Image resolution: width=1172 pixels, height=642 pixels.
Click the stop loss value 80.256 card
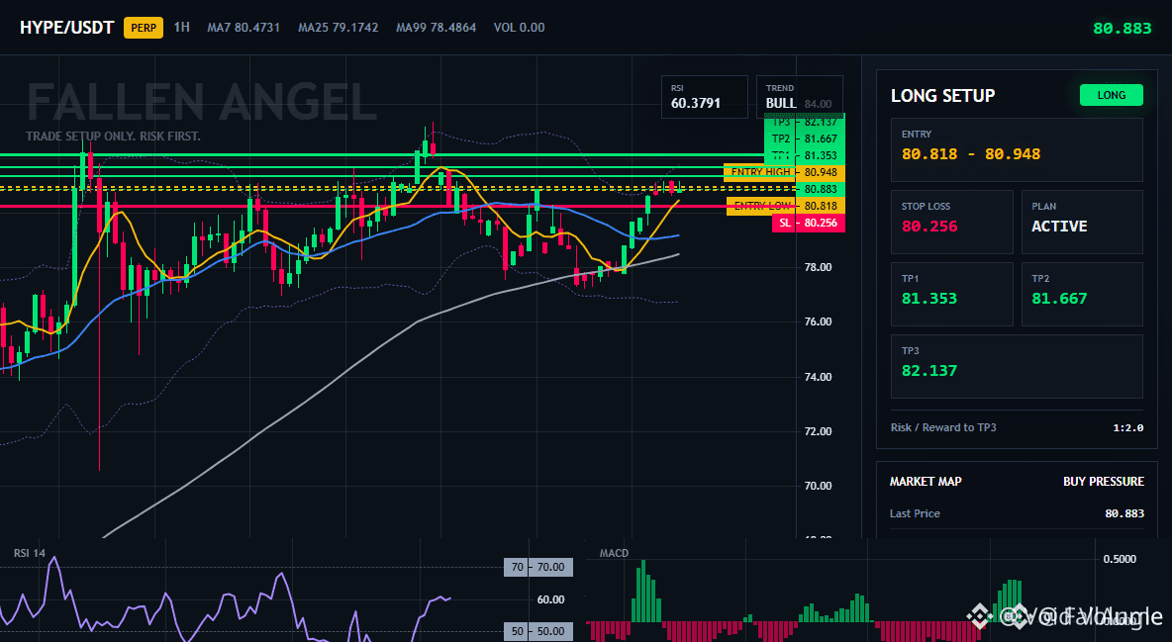[951, 222]
